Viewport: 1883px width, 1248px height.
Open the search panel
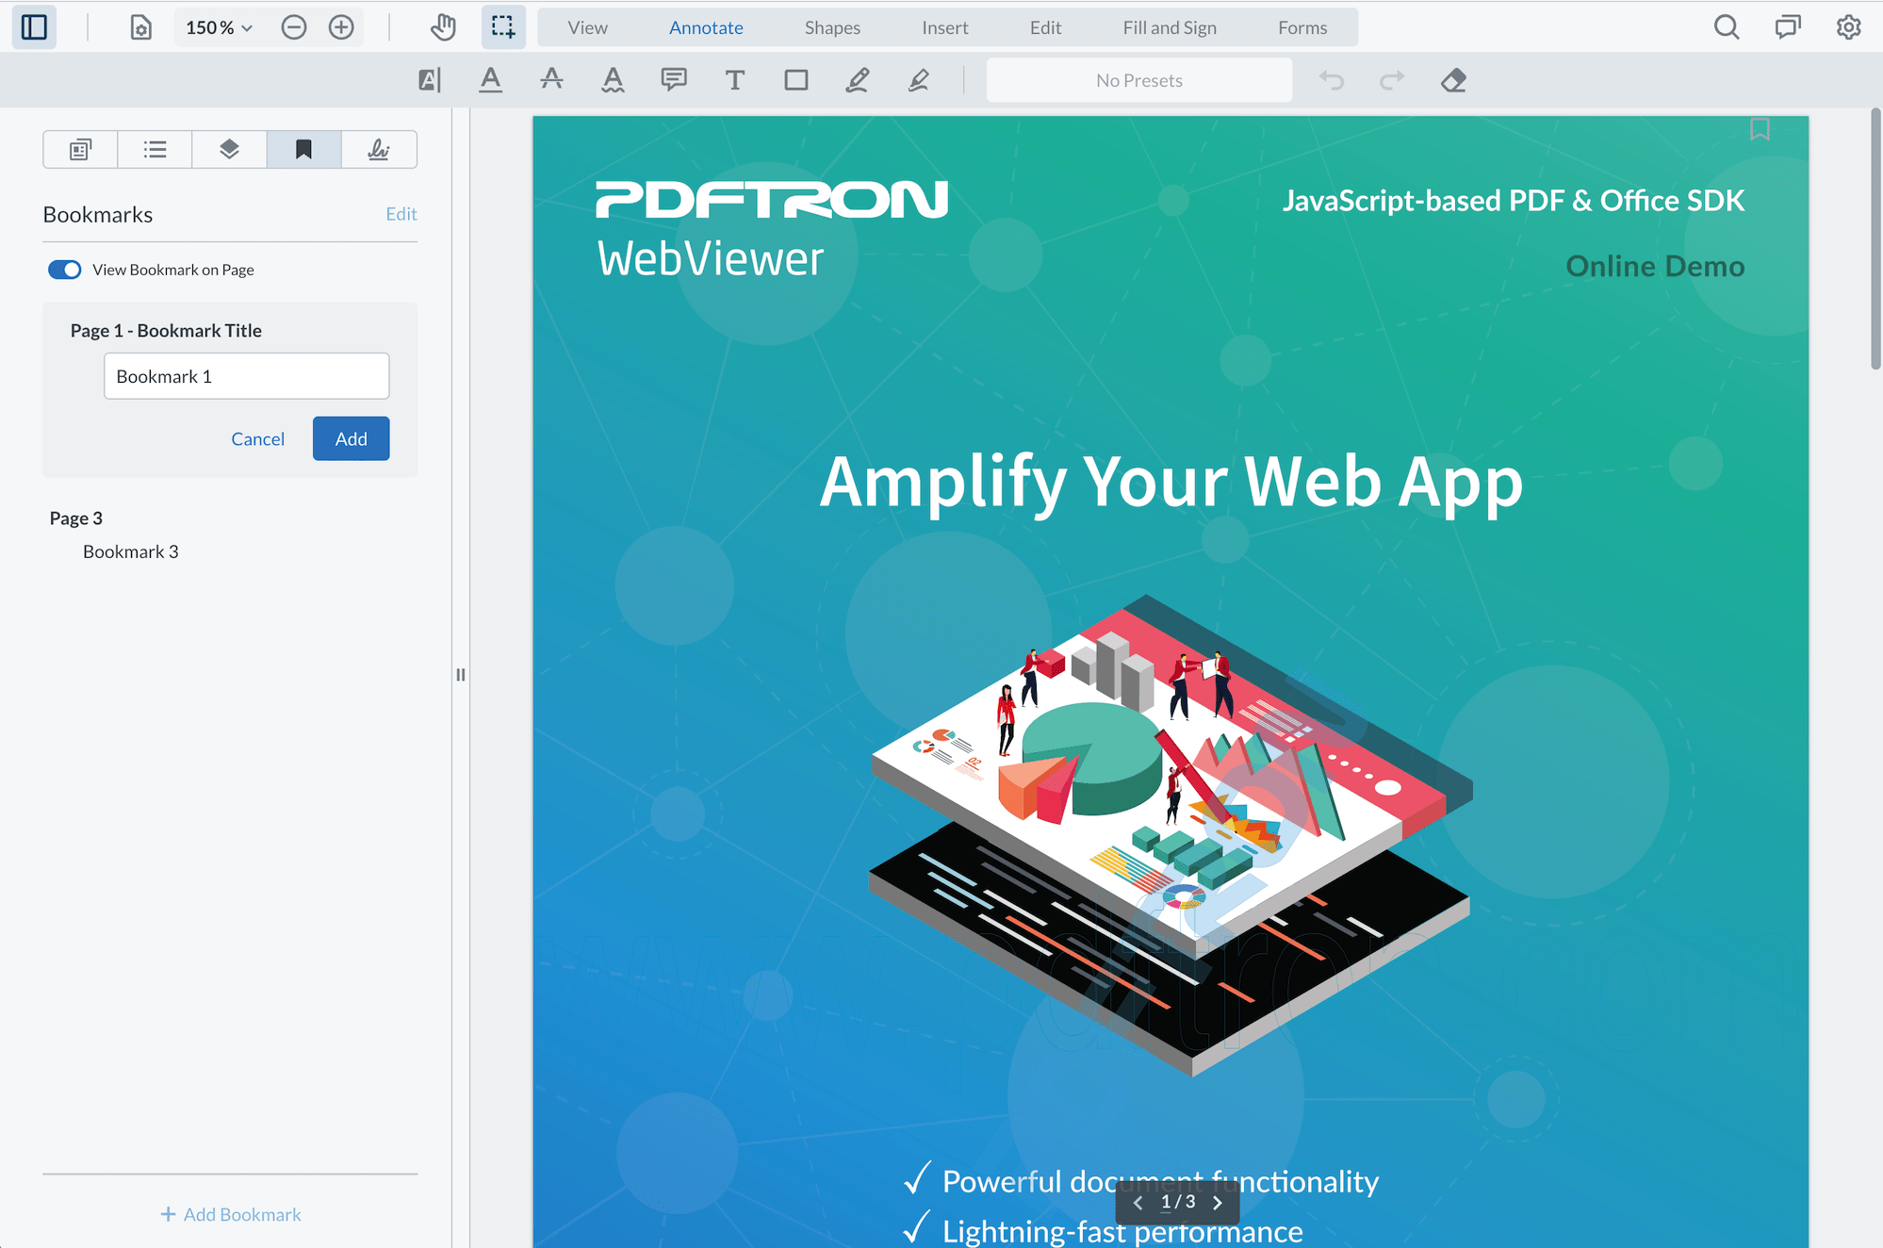(x=1727, y=27)
